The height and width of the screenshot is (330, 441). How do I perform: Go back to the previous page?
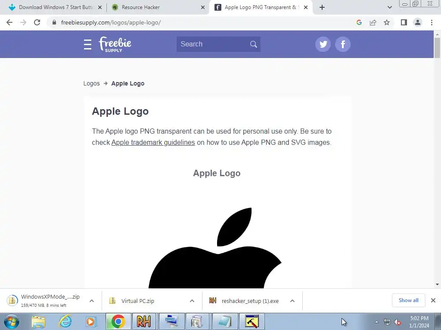click(9, 22)
